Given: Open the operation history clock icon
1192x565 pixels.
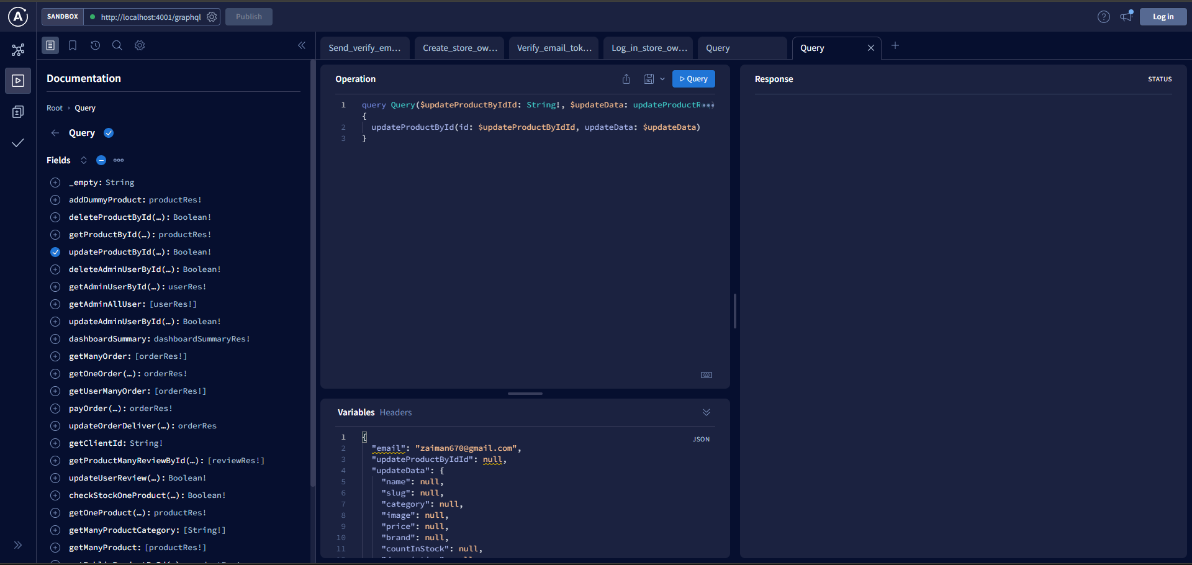Looking at the screenshot, I should coord(95,45).
